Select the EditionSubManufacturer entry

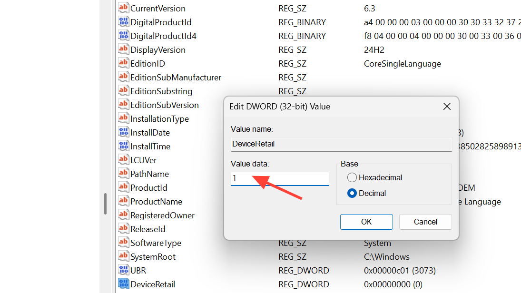(x=176, y=77)
